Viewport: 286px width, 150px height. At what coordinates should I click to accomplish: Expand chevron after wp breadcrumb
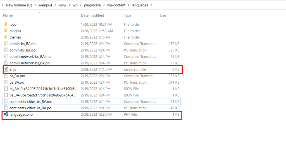pyautogui.click(x=81, y=5)
